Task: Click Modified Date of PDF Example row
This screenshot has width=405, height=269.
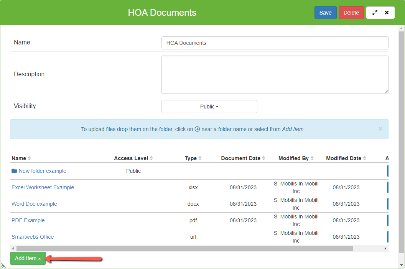Action: (x=346, y=220)
